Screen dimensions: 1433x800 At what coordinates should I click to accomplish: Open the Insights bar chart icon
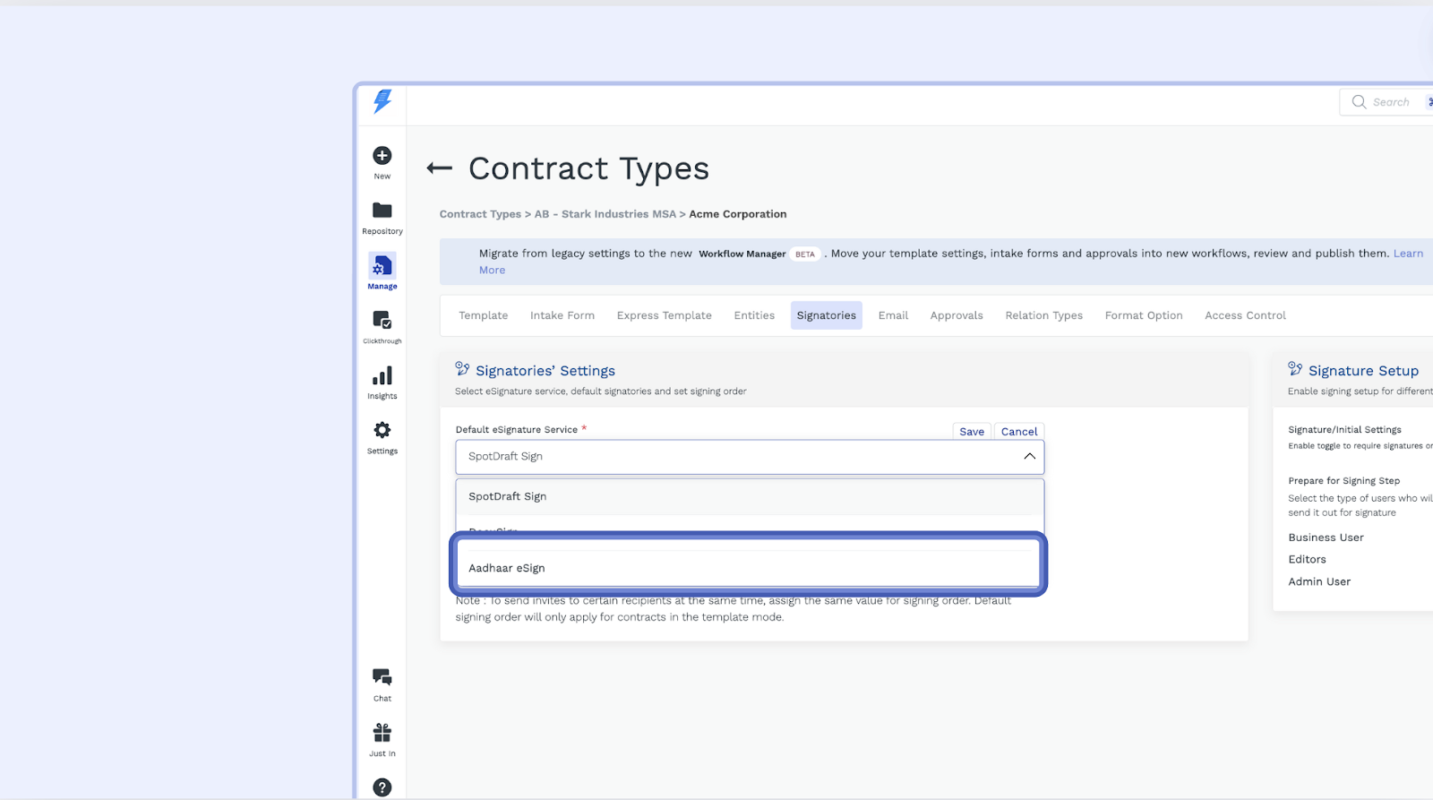[382, 375]
